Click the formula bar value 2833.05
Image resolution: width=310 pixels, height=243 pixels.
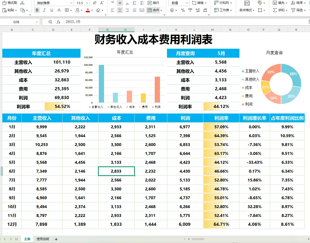point(73,22)
